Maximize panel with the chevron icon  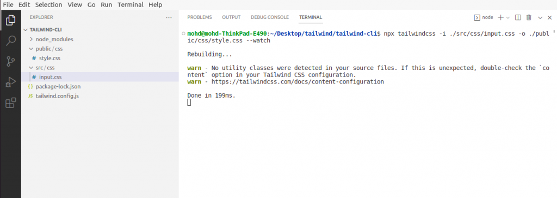point(540,17)
